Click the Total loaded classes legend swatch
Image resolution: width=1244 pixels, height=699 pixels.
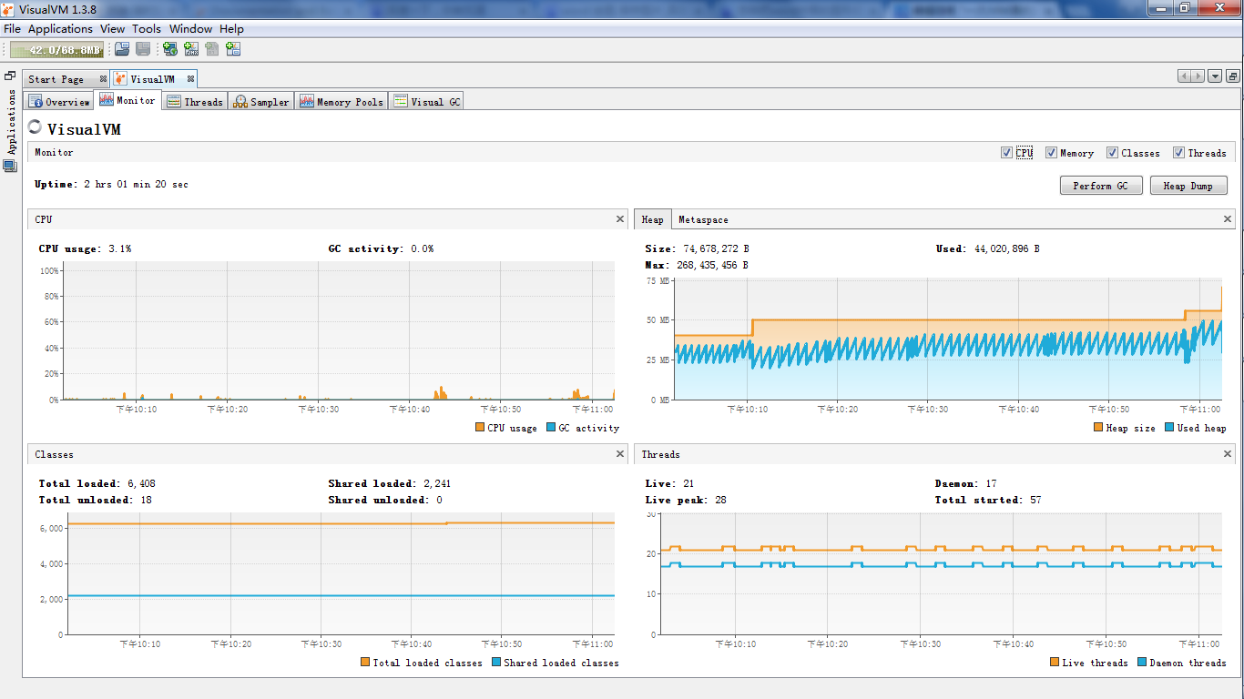pyautogui.click(x=365, y=663)
